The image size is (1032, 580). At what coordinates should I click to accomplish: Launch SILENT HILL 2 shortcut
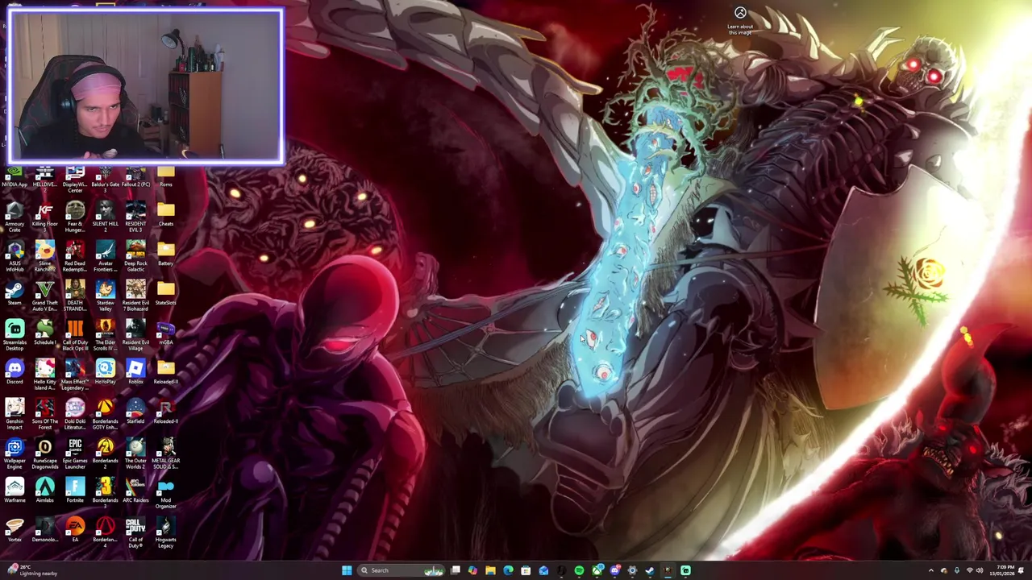point(105,217)
